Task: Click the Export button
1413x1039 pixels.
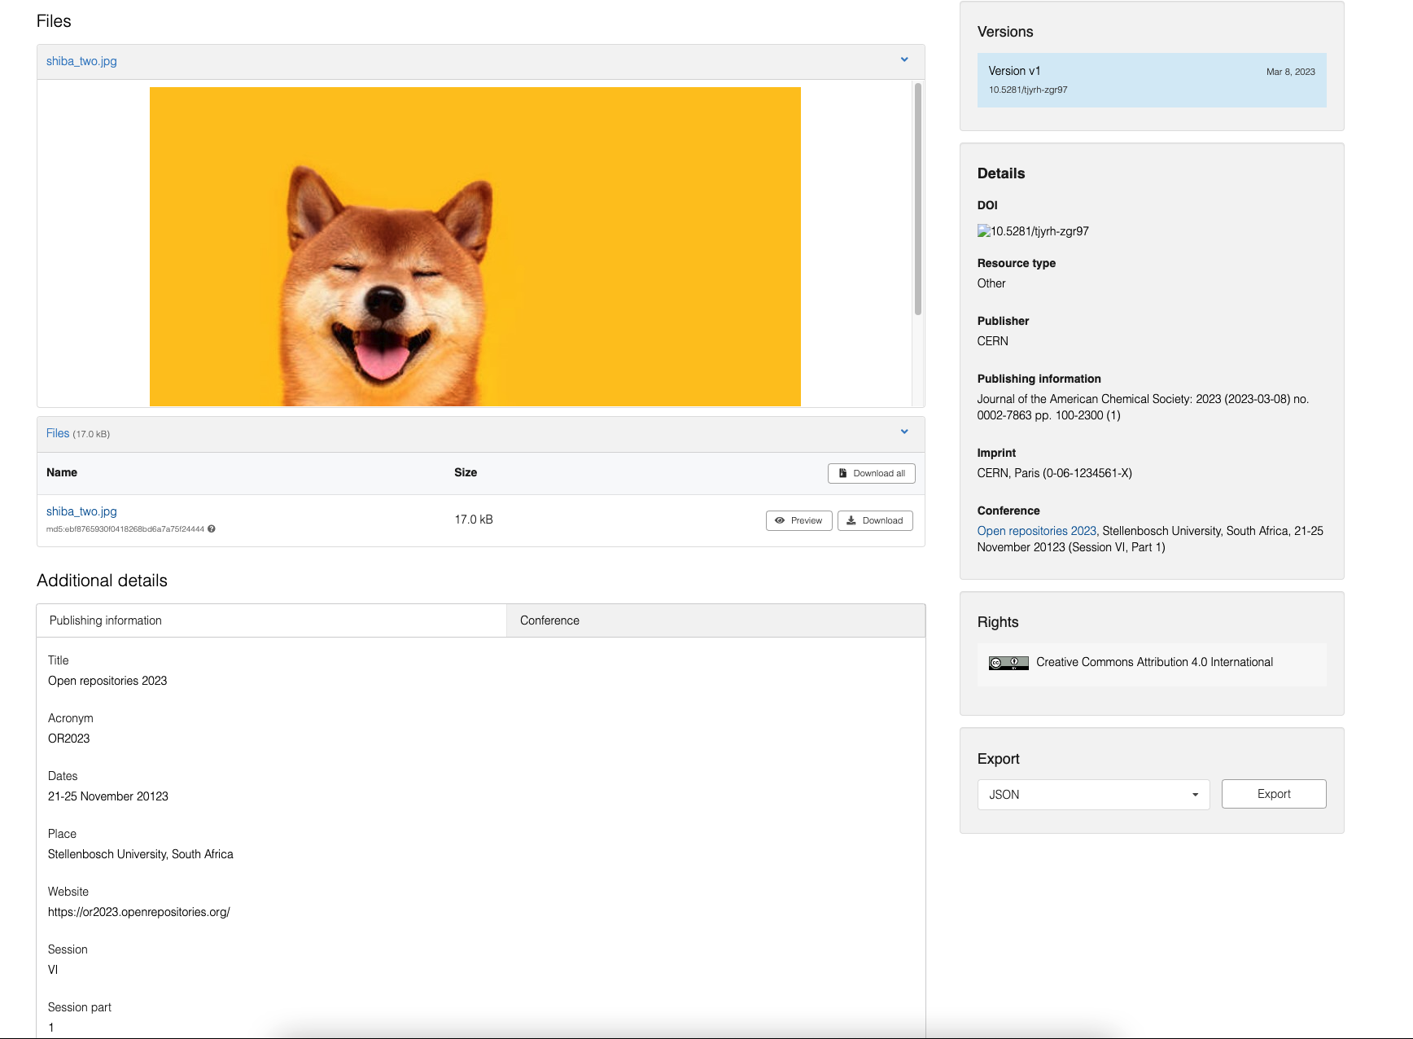Action: [x=1273, y=794]
